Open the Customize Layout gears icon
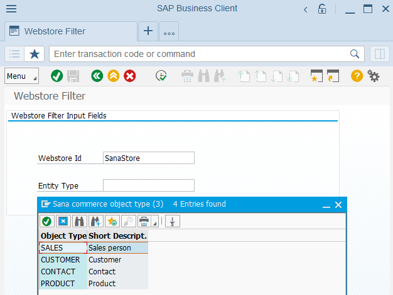Viewport: 393px width, 295px height. pos(374,76)
